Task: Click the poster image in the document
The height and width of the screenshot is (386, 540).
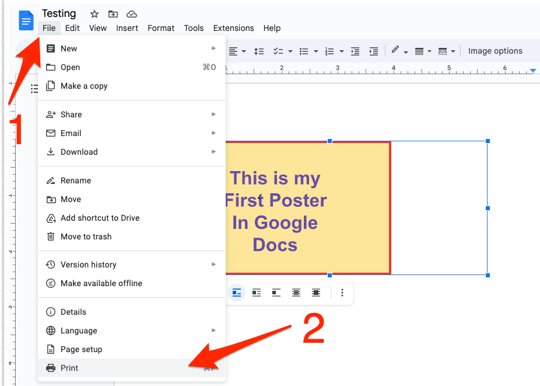Action: [308, 208]
